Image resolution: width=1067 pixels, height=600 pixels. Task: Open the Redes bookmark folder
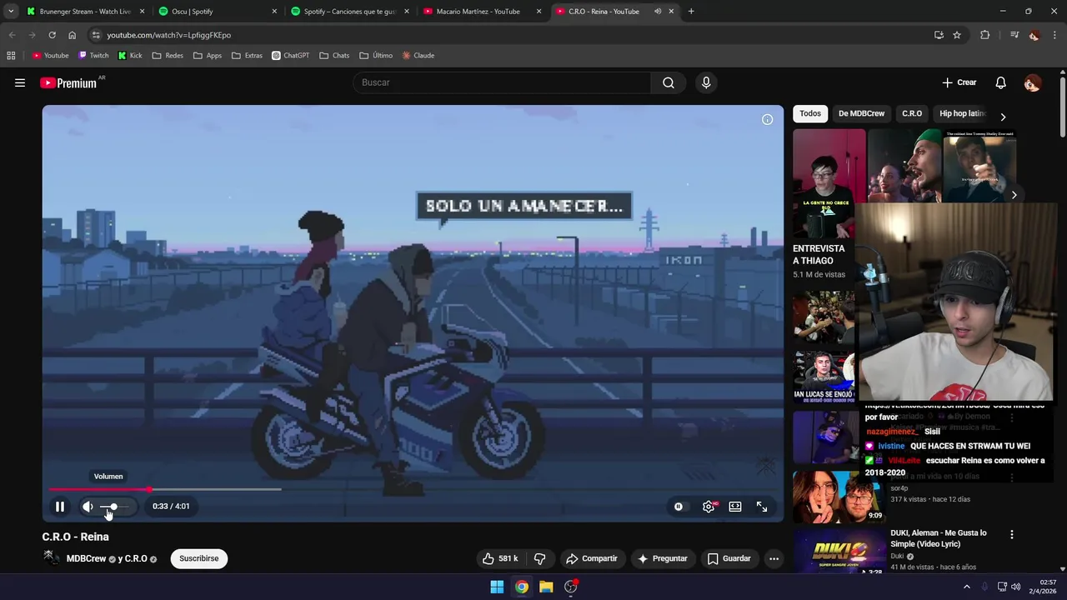coord(168,56)
